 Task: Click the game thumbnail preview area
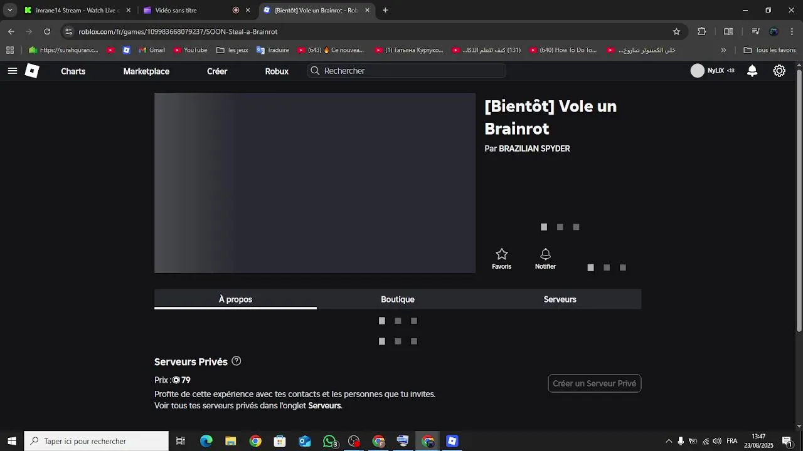coord(315,183)
